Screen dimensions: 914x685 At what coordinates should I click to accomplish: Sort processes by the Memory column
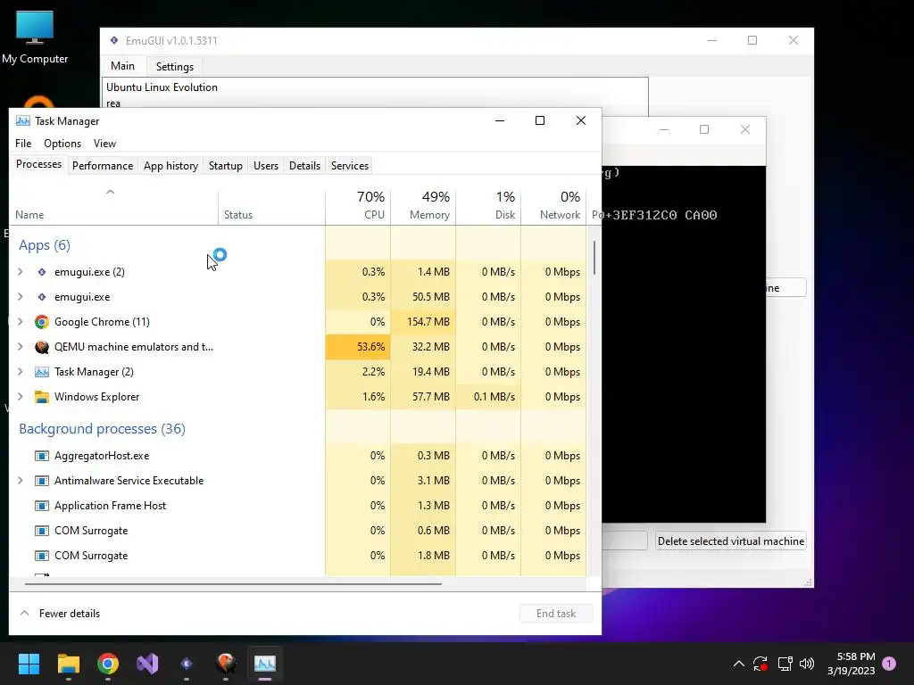[x=423, y=207]
